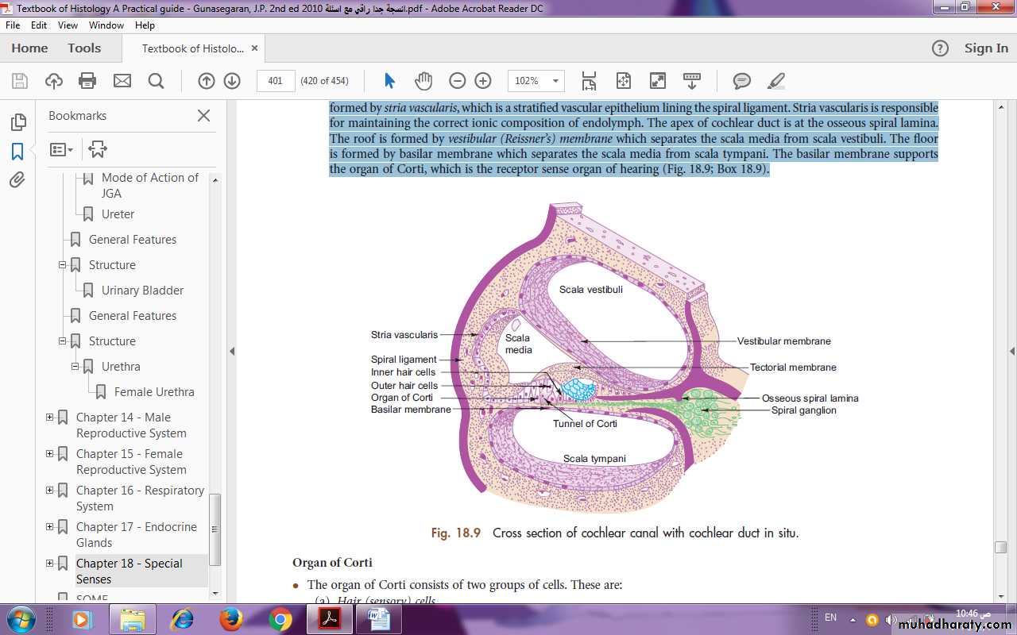Open the View menu

pos(68,25)
